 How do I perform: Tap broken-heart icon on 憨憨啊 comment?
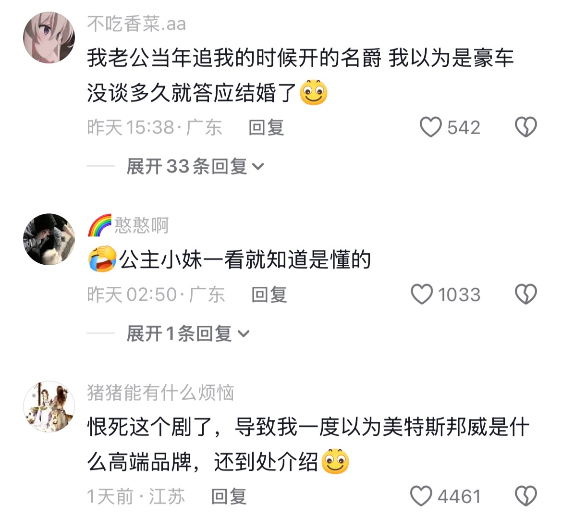point(525,295)
